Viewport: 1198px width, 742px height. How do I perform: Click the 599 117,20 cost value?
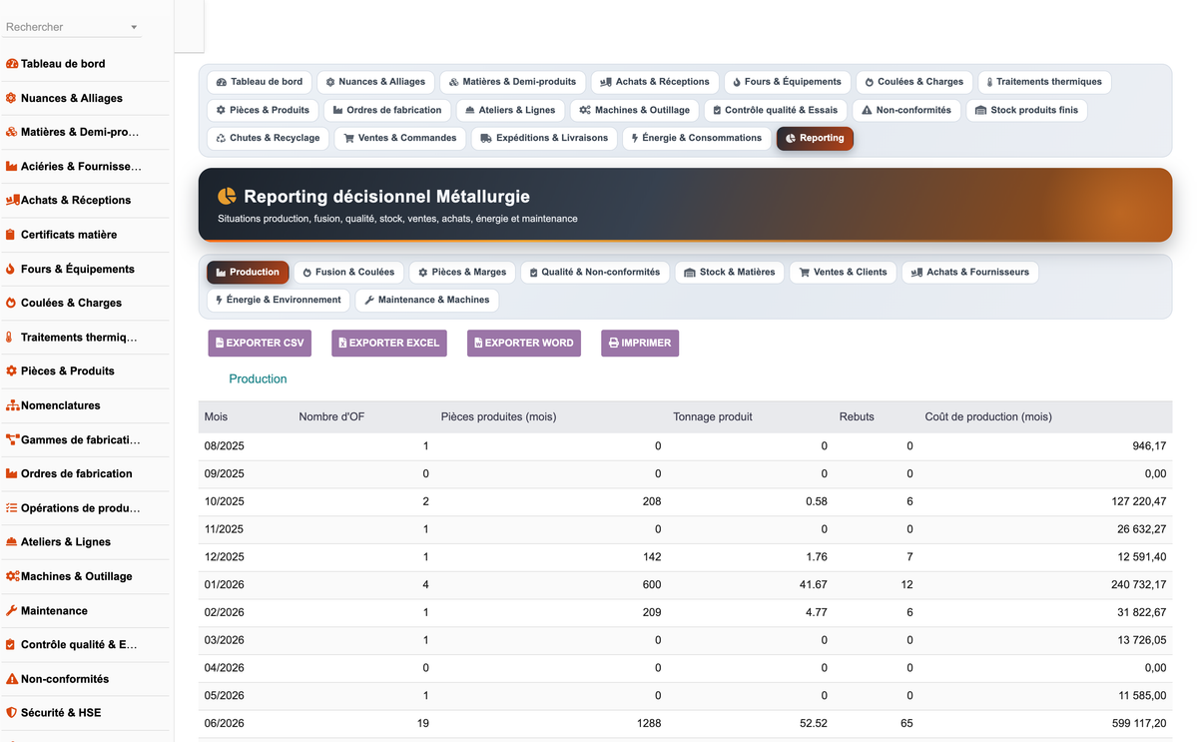click(x=1140, y=723)
